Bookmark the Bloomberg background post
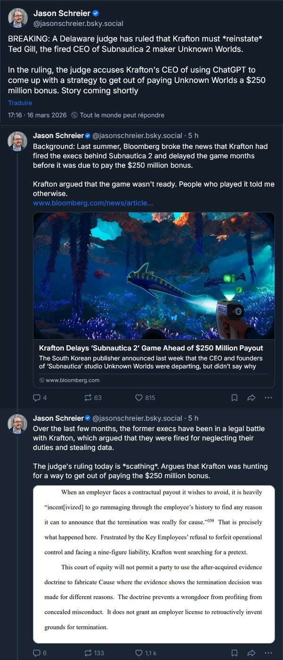This screenshot has width=283, height=660. [x=234, y=398]
